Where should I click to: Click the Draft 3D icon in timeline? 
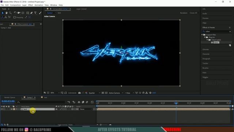tap(74, 102)
